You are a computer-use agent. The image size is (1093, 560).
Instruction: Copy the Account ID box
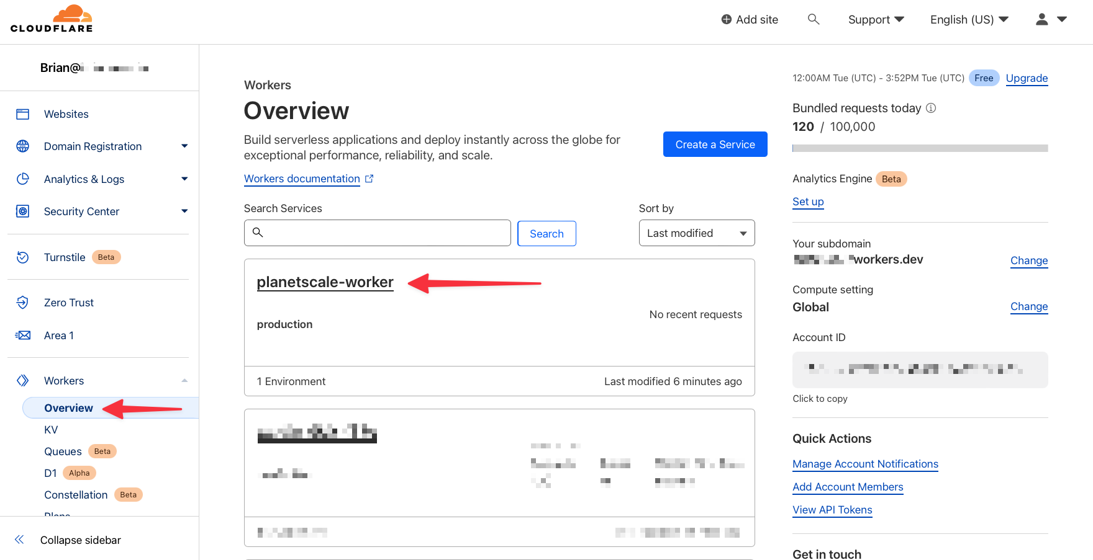[x=920, y=370]
